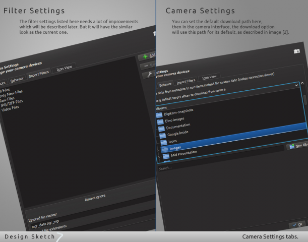Click the Google Inside folder icon

pyautogui.click(x=161, y=135)
